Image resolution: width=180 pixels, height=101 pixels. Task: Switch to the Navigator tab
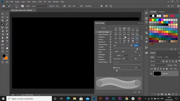click(162, 12)
